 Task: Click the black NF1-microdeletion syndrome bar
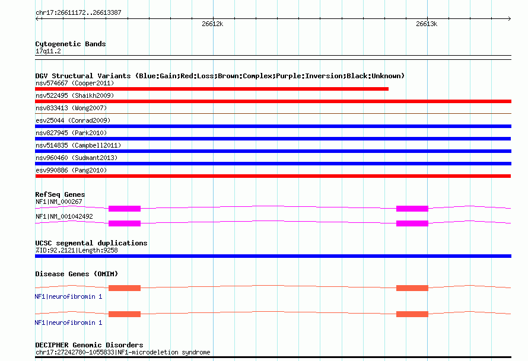(273, 357)
